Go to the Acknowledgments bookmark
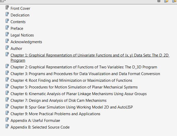The image size is (177, 136). click(26, 42)
